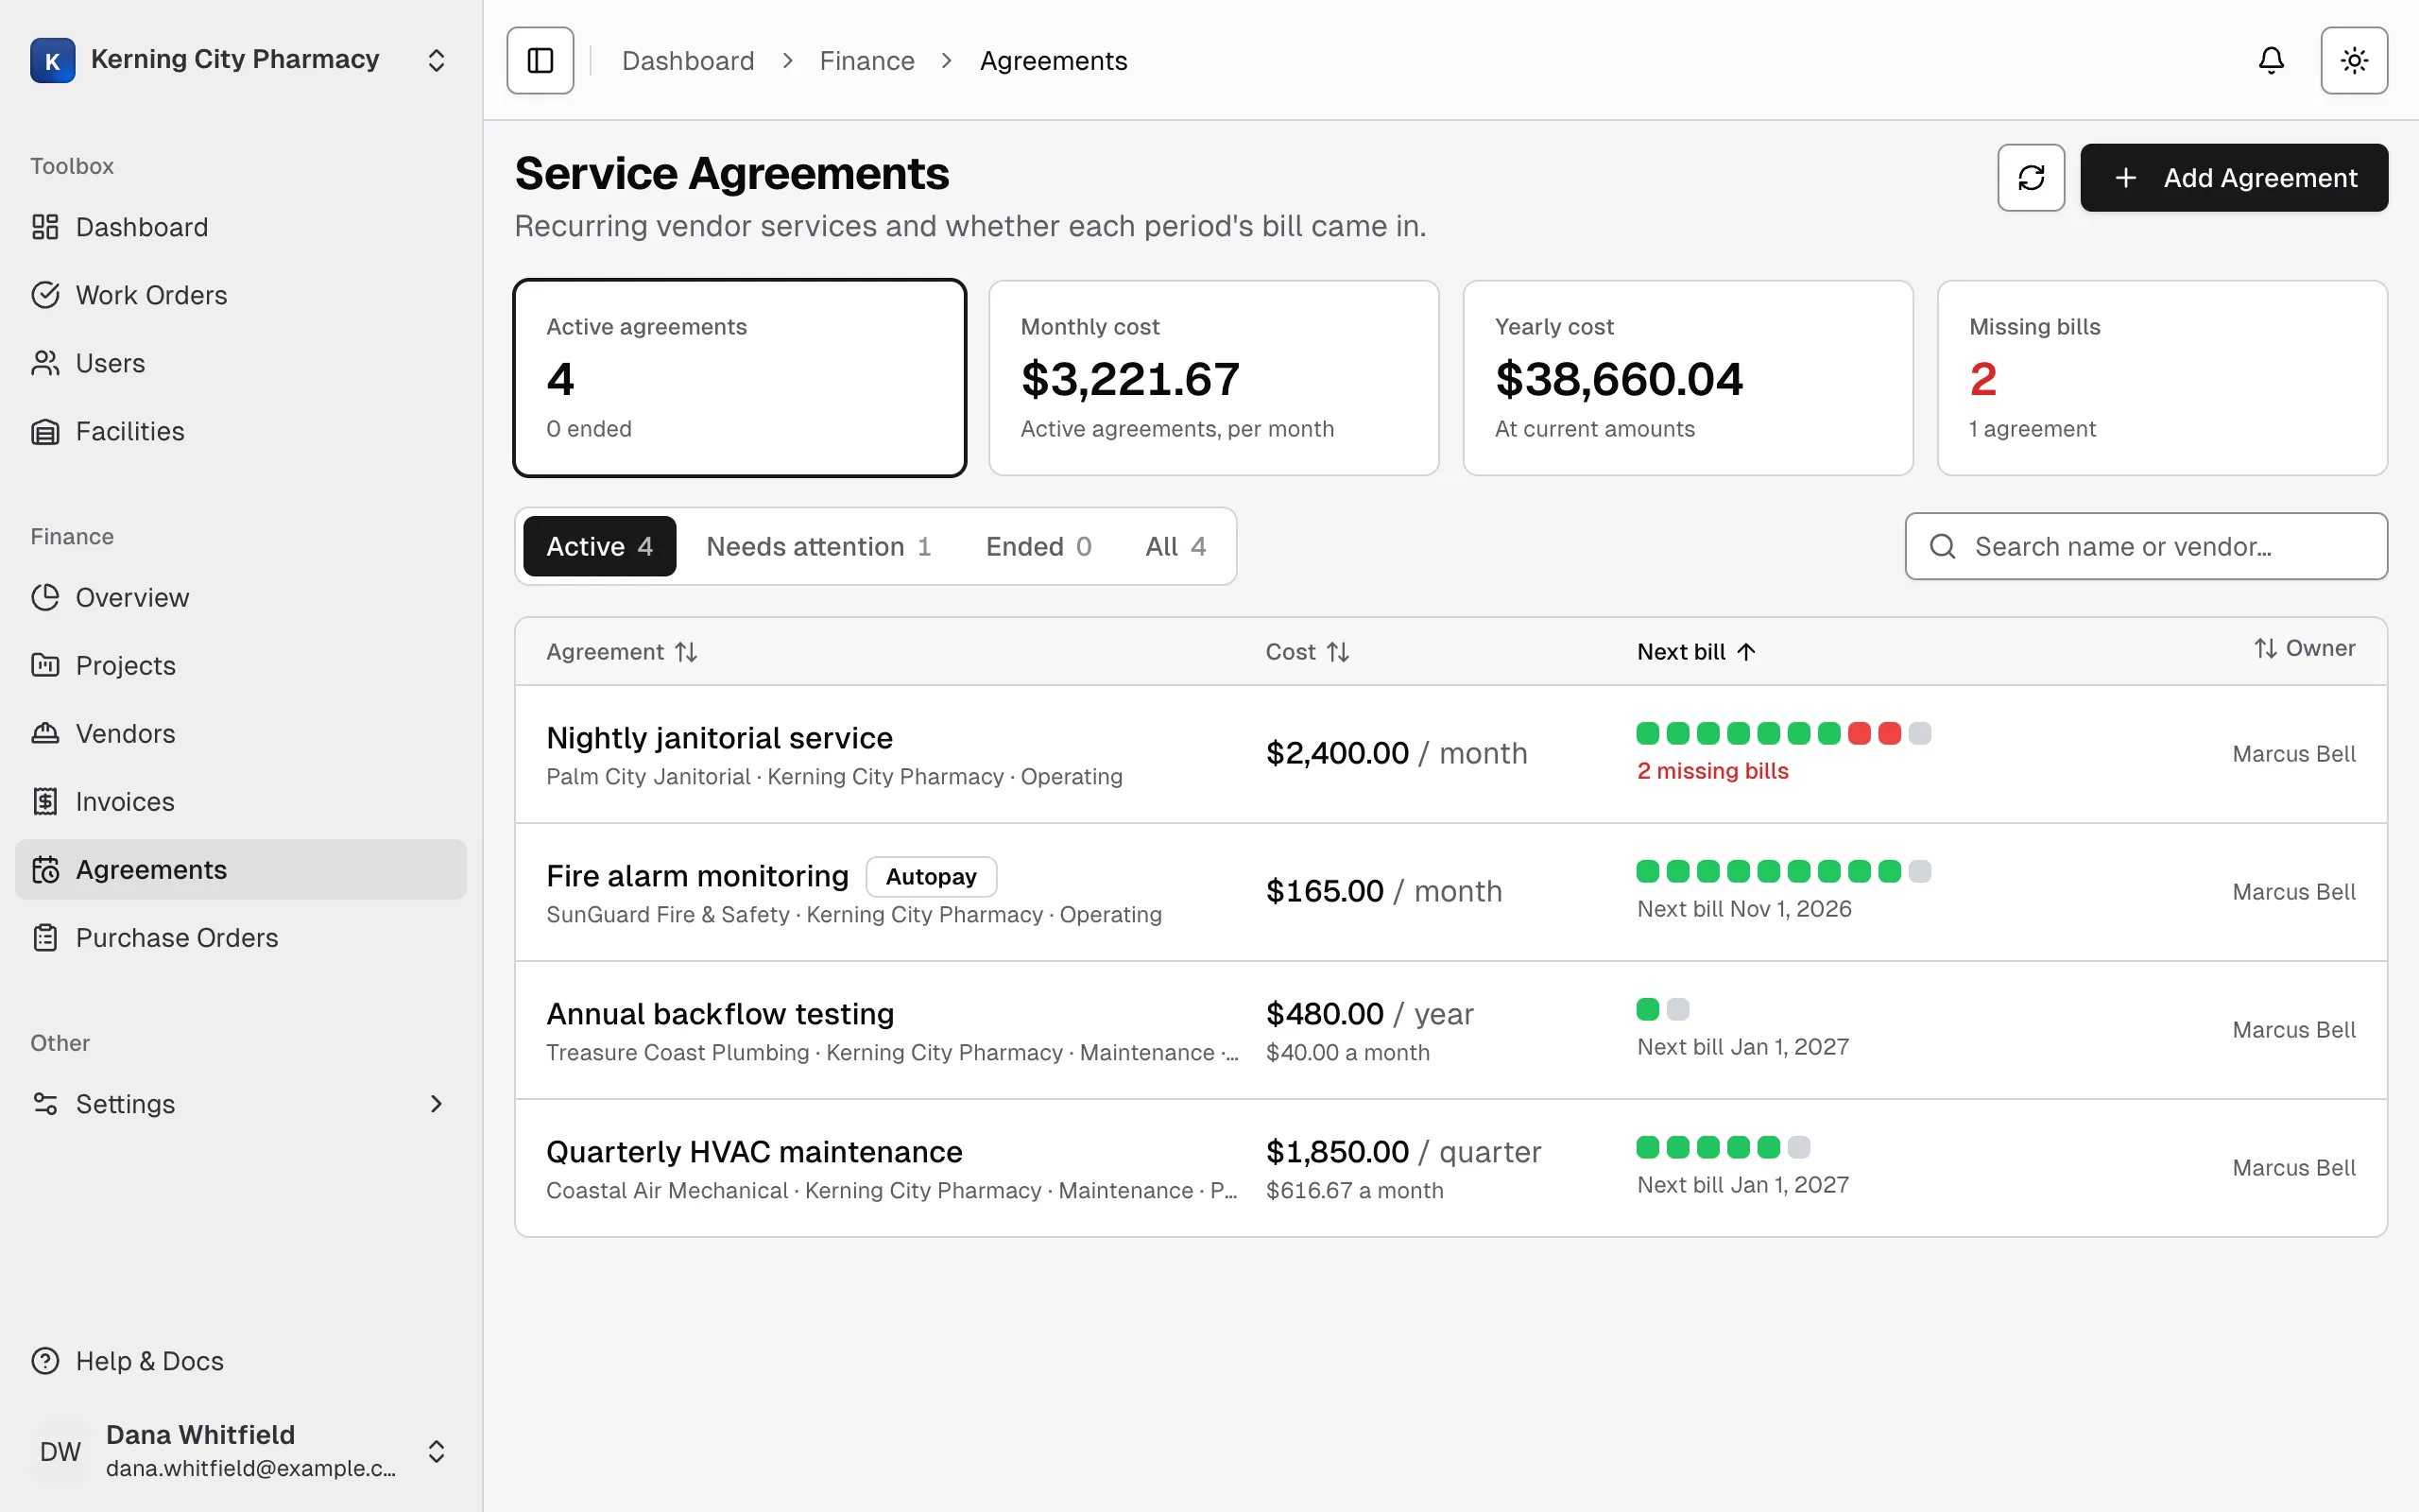Click the Nightly janitorial service bill status dots

pyautogui.click(x=1783, y=733)
